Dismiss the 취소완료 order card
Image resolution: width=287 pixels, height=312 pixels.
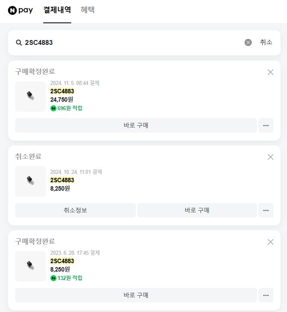(271, 157)
